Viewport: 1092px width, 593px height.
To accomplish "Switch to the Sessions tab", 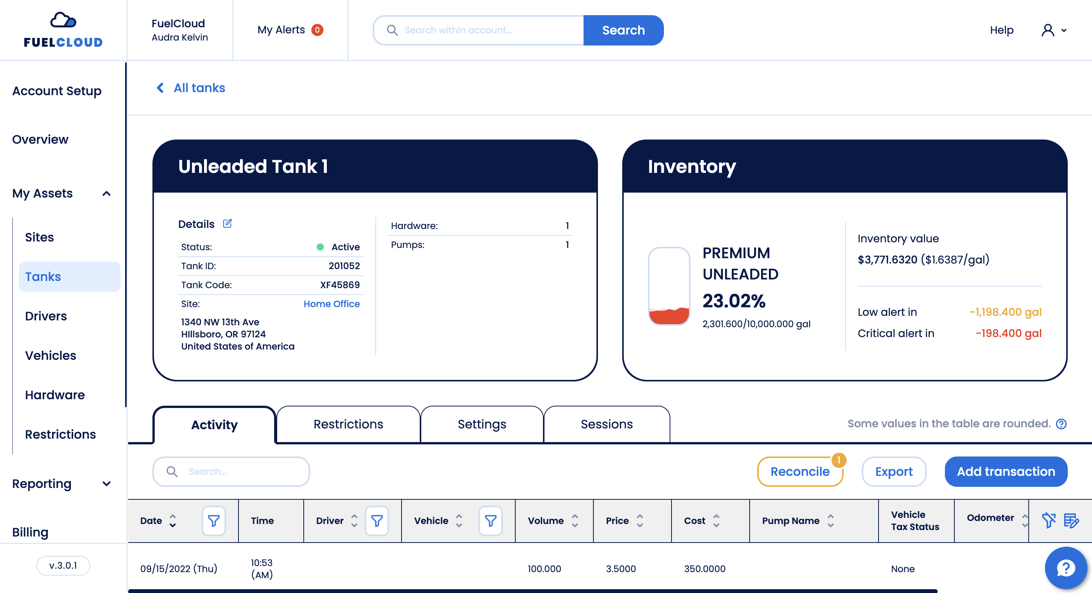I will click(606, 424).
